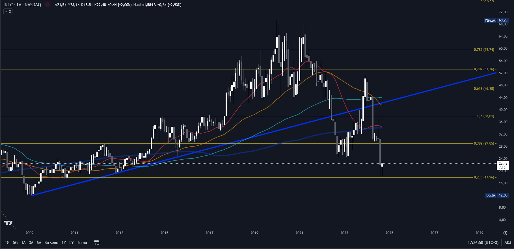This screenshot has width=514, height=249.
Task: Click the low value D18,51
Action: point(87,5)
